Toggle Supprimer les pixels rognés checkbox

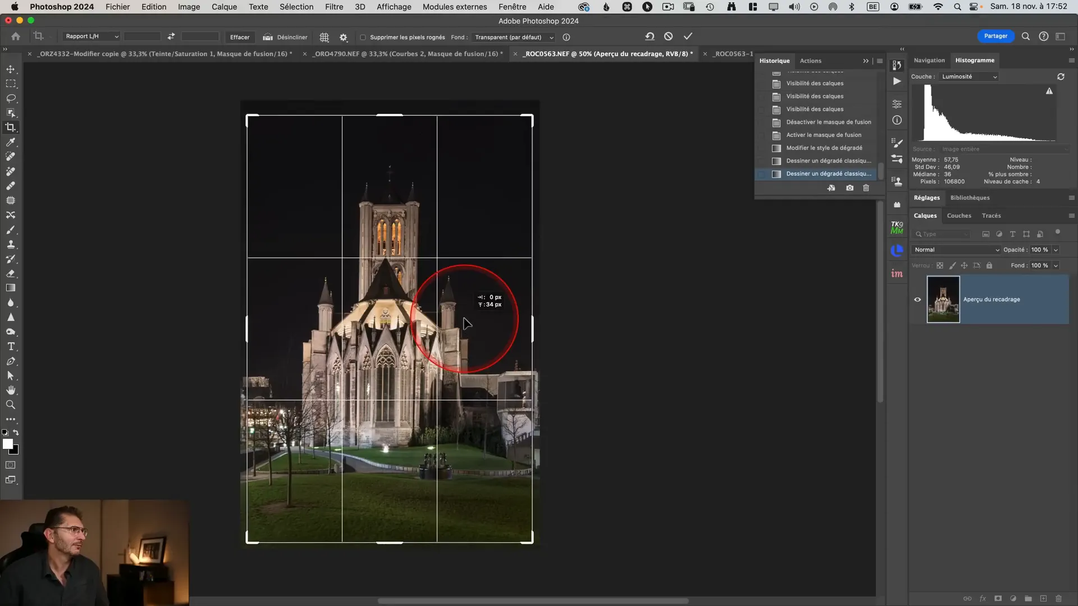click(x=363, y=38)
